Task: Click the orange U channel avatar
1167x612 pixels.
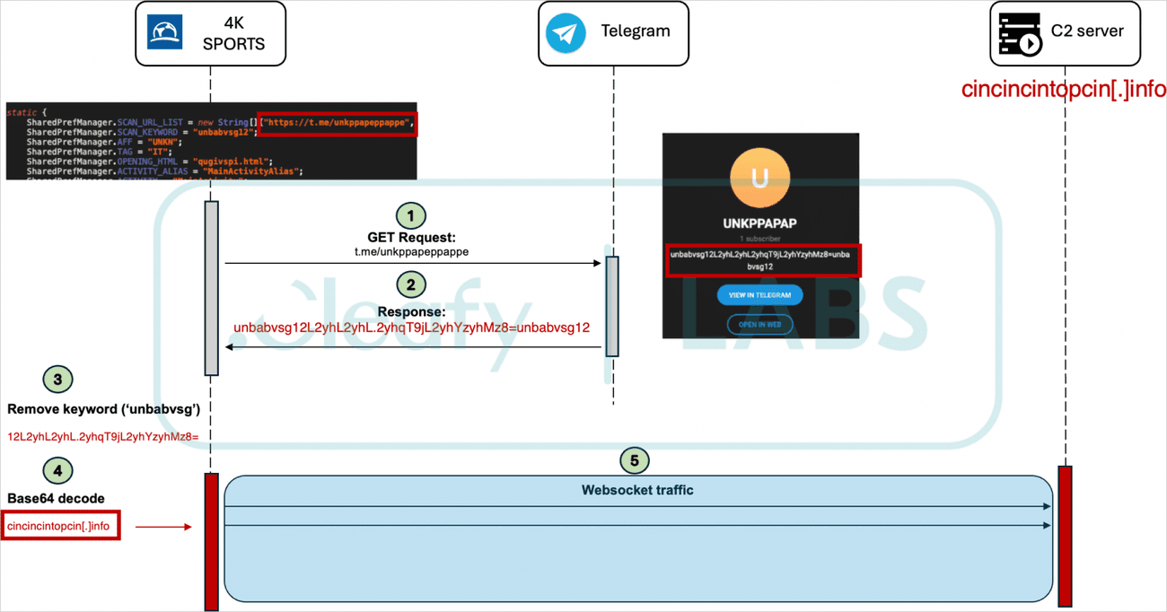Action: 760,179
